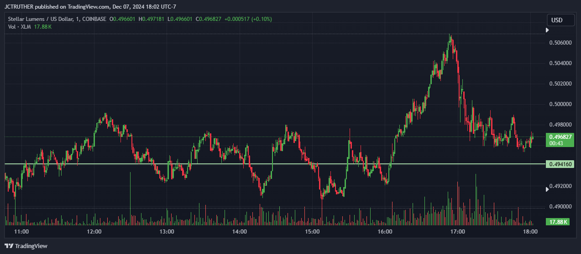Click the 14:00 time axis label
The width and height of the screenshot is (581, 254).
[240, 232]
